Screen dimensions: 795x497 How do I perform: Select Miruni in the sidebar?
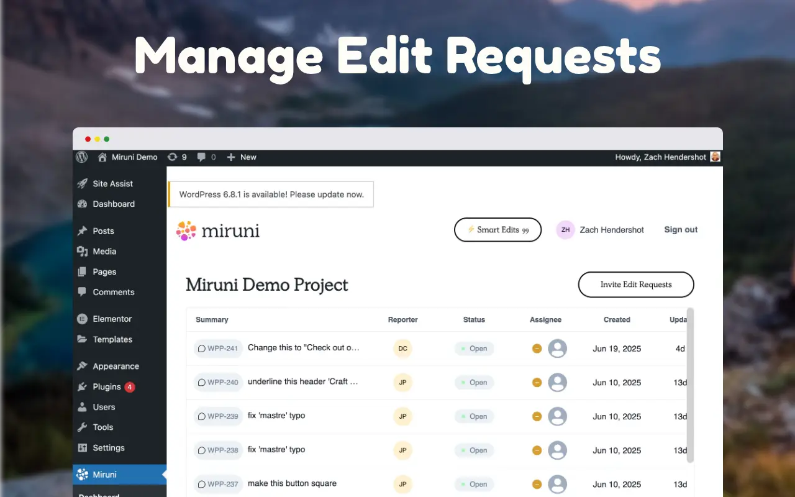click(119, 475)
